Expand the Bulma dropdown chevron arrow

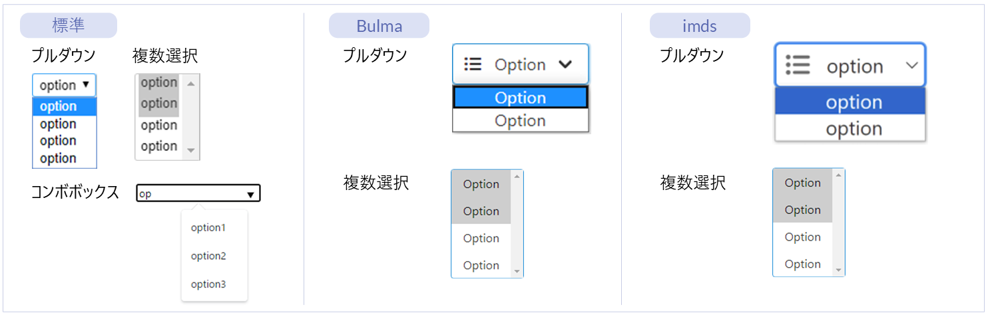[x=565, y=64]
